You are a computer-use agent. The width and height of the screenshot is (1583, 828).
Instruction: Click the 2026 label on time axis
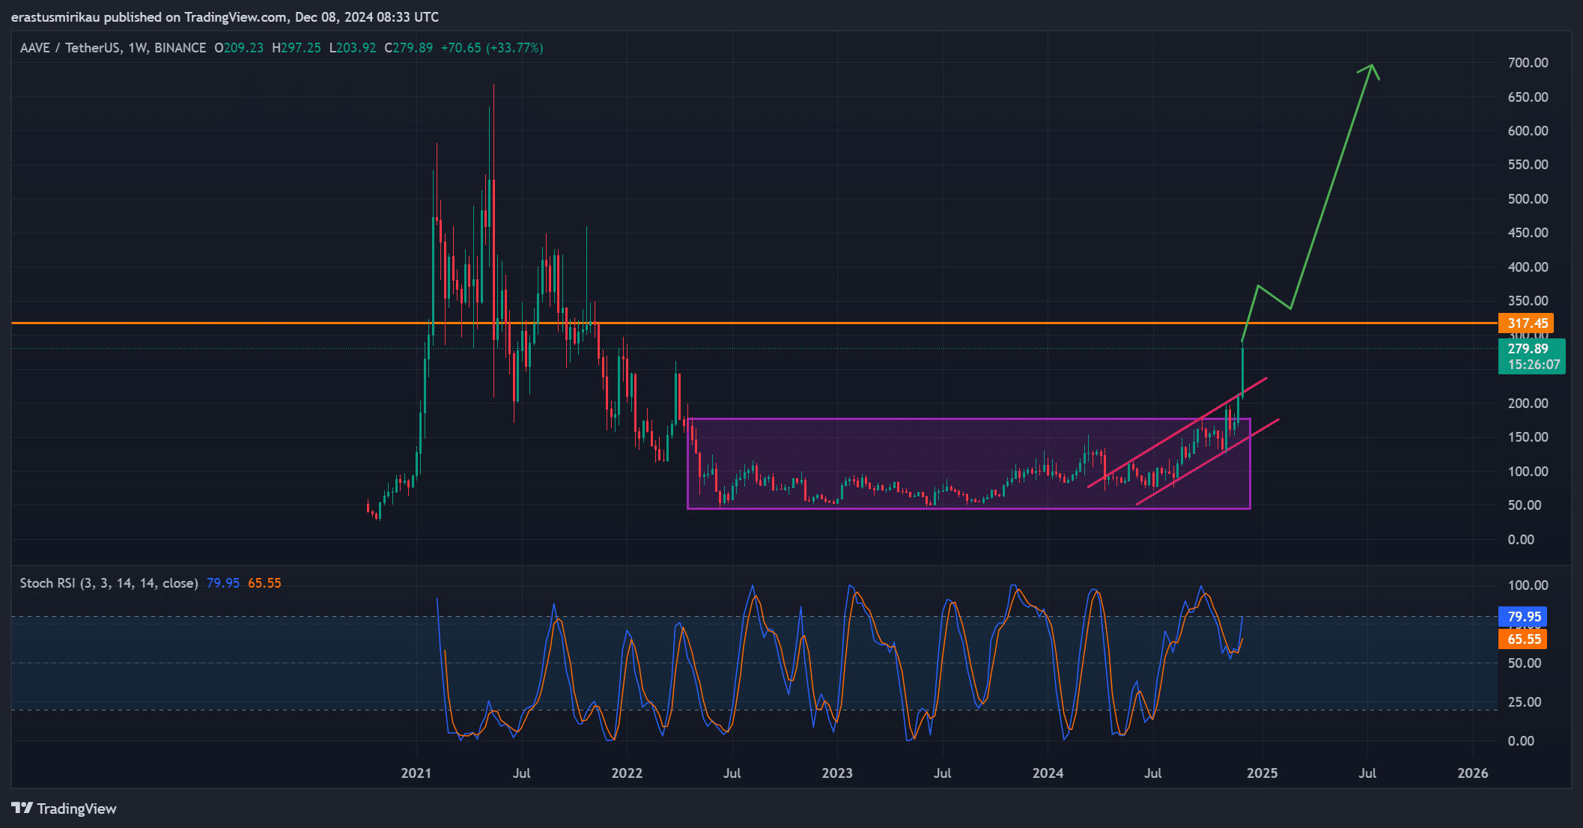[1472, 773]
